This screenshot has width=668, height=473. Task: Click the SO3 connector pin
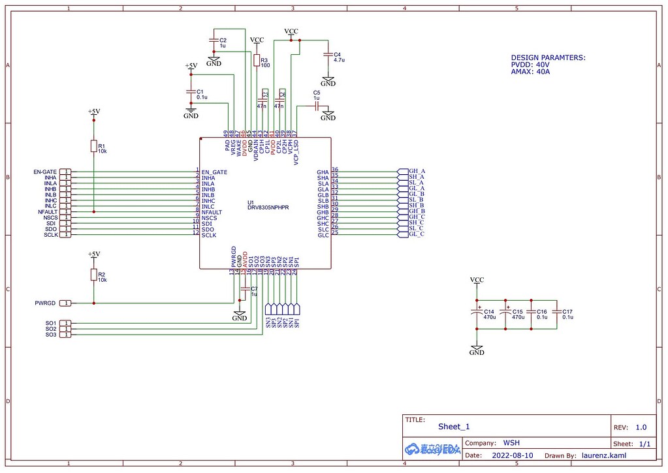(65, 335)
